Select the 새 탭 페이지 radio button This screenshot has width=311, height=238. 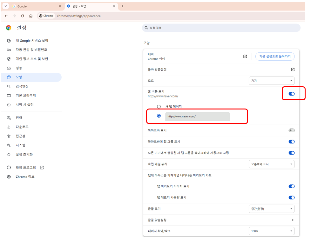pos(159,107)
